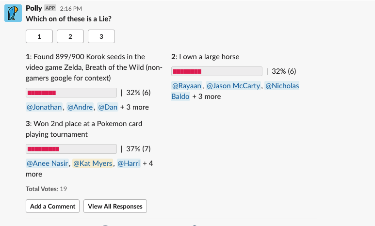Image resolution: width=375 pixels, height=226 pixels.
Task: Open View All Responses
Action: point(115,206)
